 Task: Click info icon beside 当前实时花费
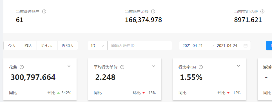pos(262,11)
